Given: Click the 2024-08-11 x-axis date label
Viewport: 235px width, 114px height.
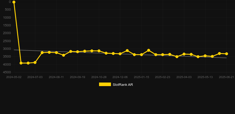Looking at the screenshot, I should pyautogui.click(x=56, y=77).
